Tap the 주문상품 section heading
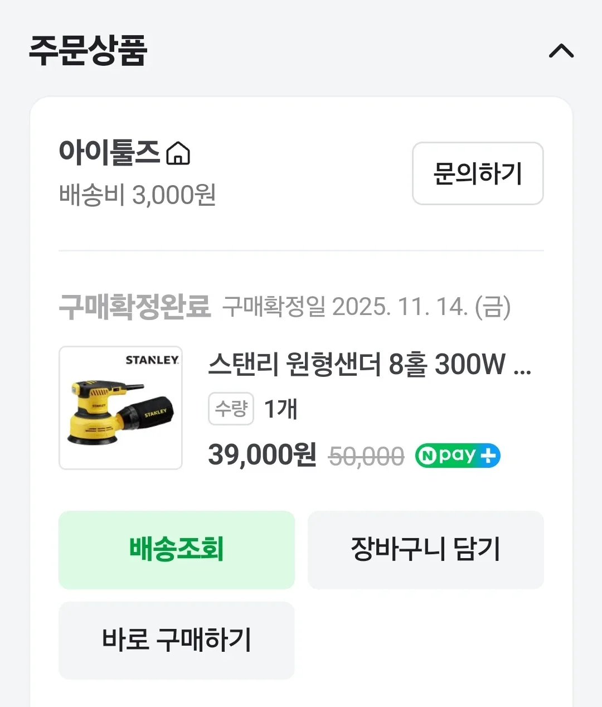This screenshot has width=602, height=707. click(x=88, y=51)
